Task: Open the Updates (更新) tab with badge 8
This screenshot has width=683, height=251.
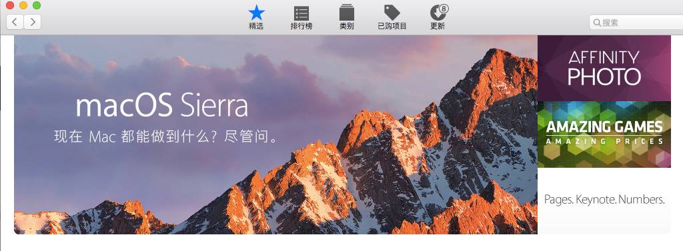Action: pyautogui.click(x=438, y=17)
